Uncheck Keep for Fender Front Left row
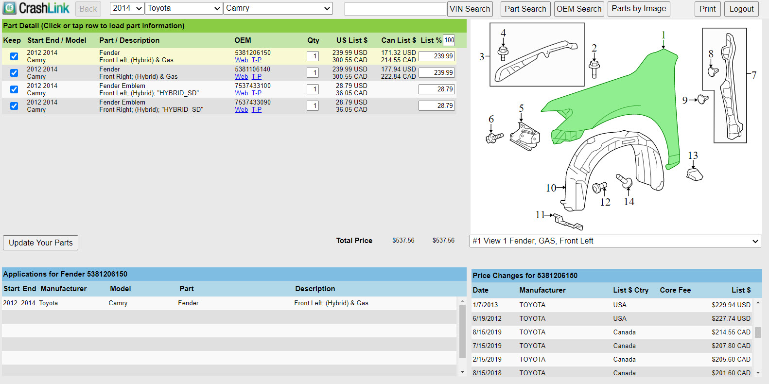The width and height of the screenshot is (769, 384). pos(14,56)
